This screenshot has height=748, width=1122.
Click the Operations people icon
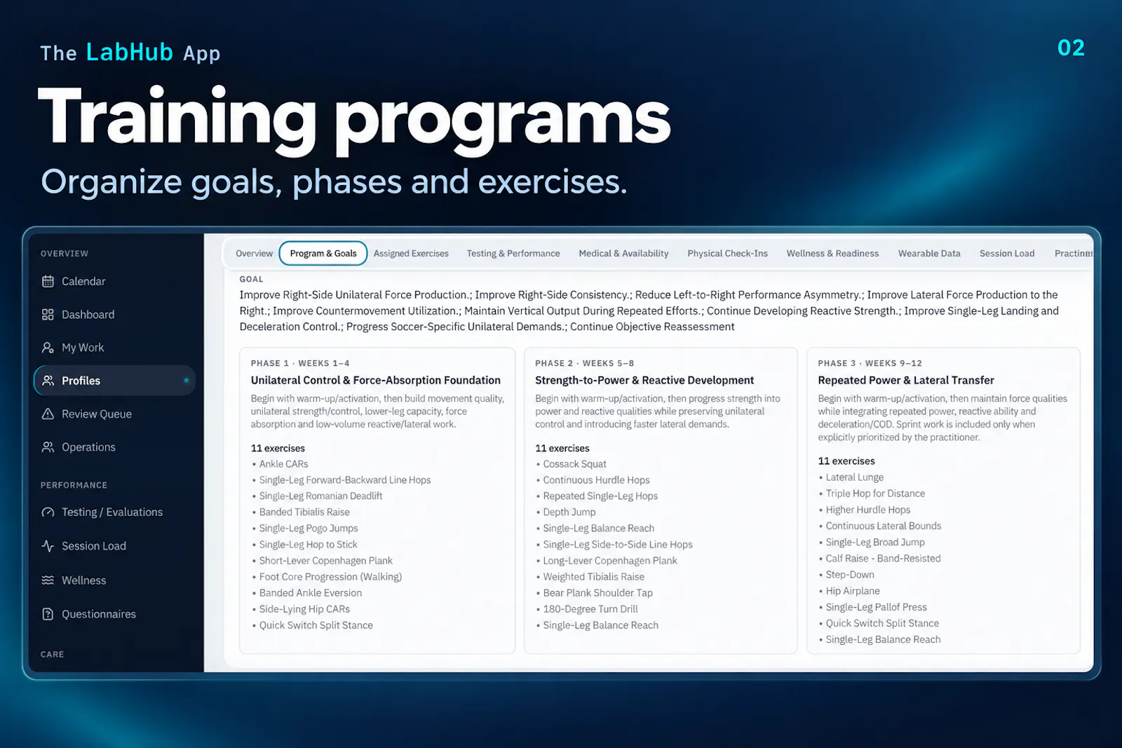point(48,447)
